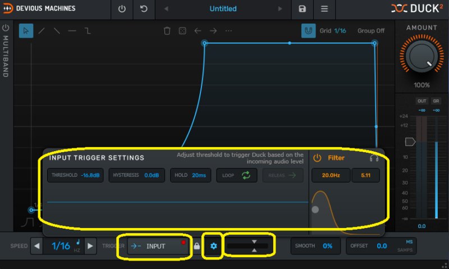Expand the Multiband side panel

point(6,51)
